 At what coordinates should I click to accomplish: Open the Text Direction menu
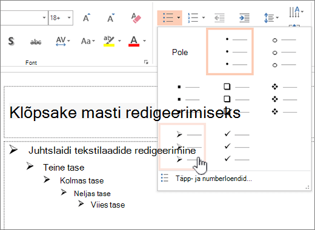(296, 12)
